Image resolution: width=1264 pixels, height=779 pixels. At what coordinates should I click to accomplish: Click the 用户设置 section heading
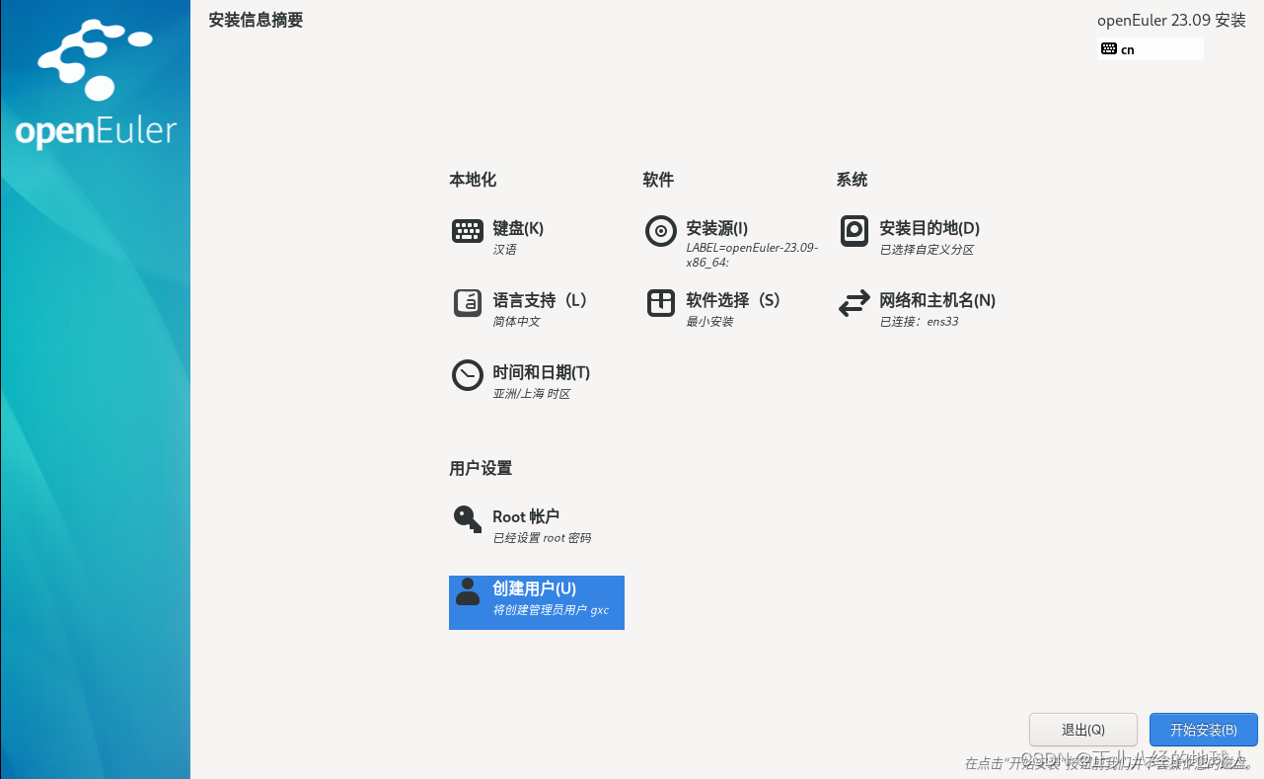tap(481, 468)
